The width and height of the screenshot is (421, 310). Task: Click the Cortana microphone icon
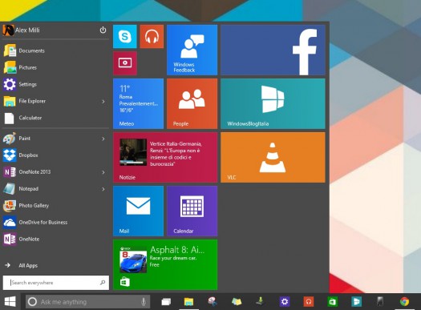click(144, 302)
